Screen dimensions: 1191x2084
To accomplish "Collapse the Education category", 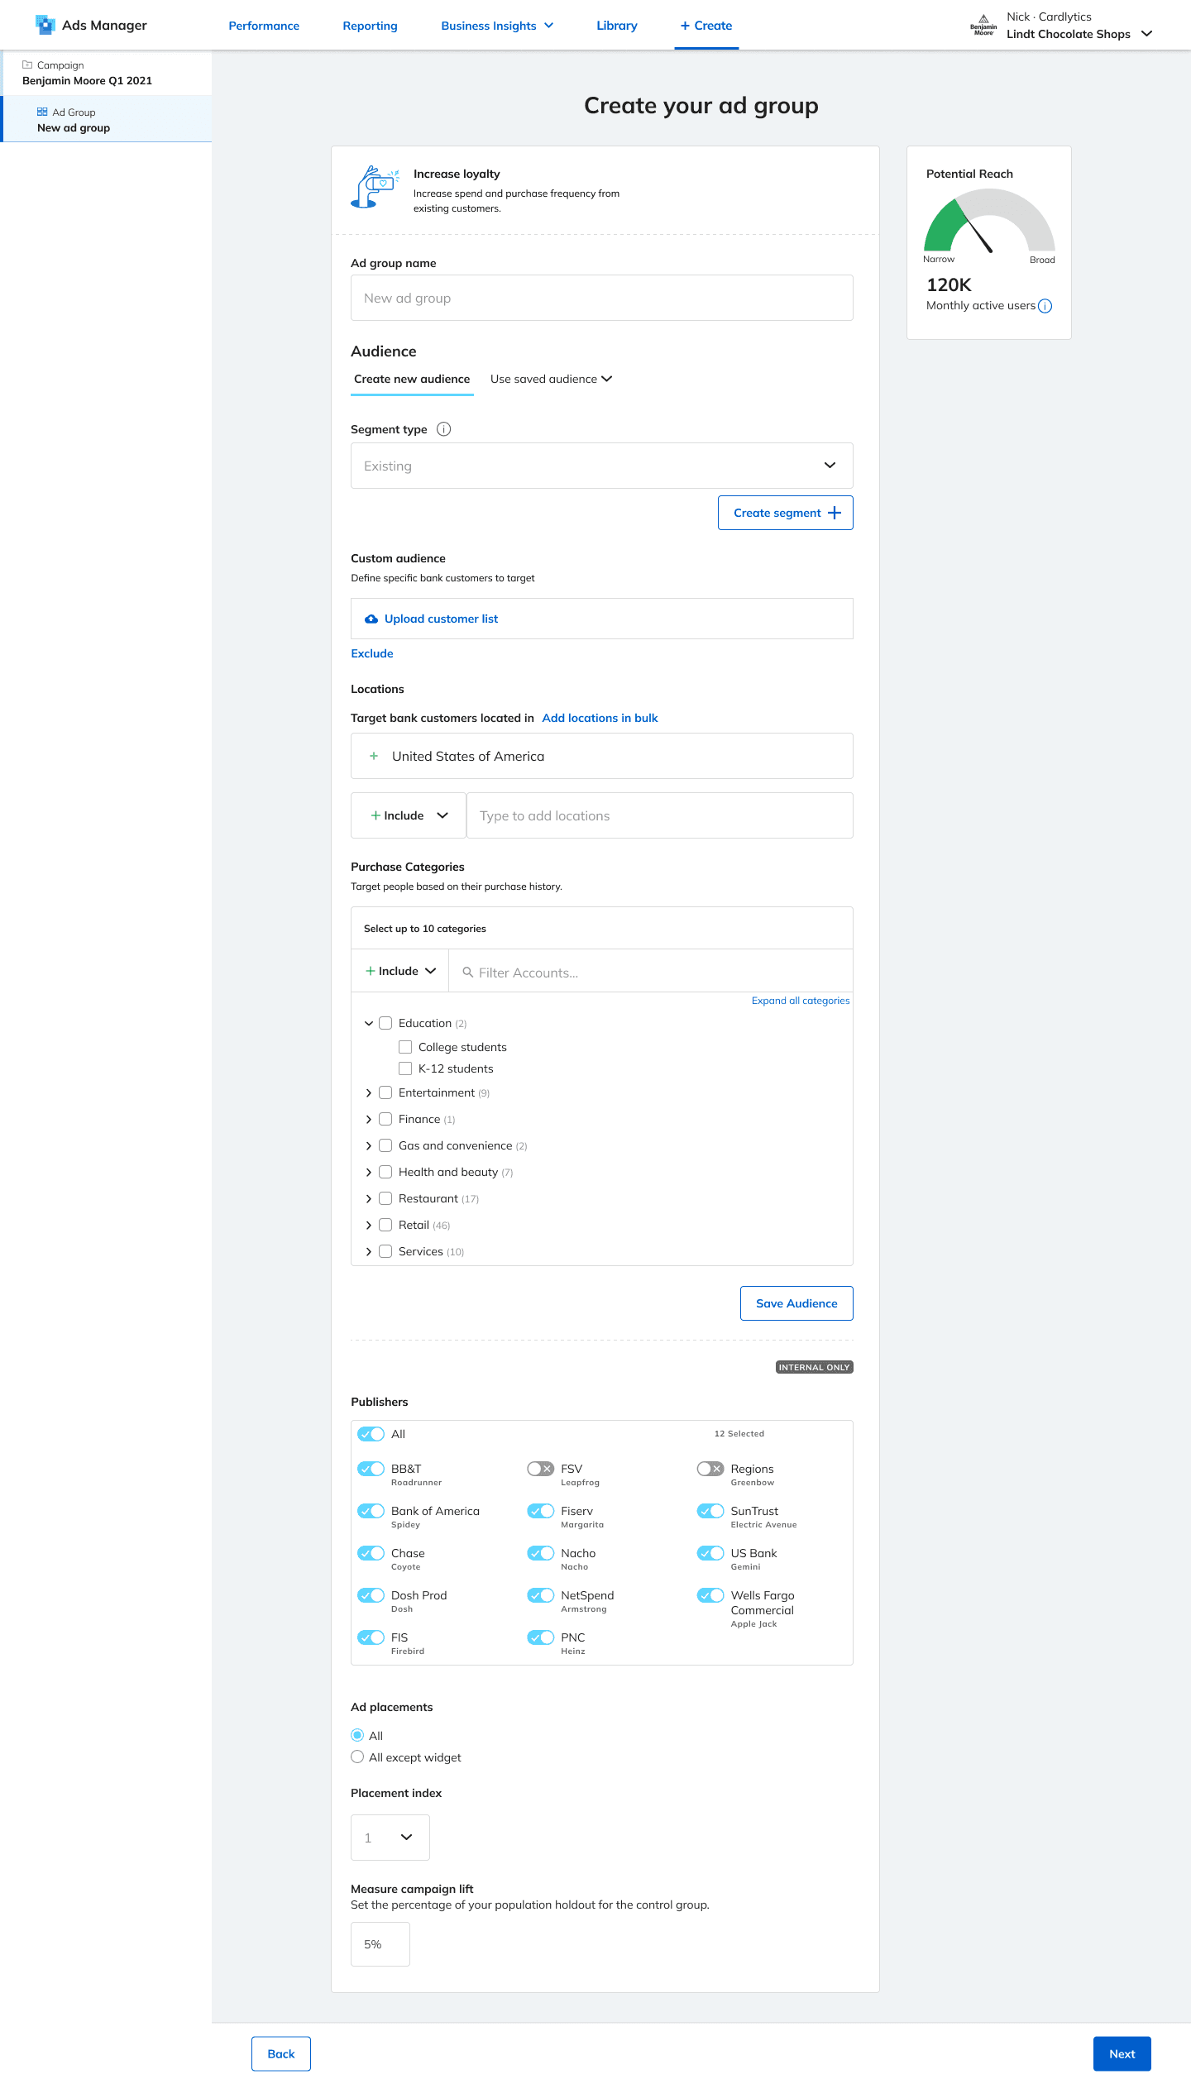I will [x=369, y=1024].
